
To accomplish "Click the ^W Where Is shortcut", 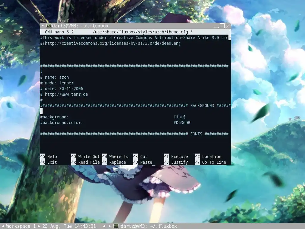I will coord(115,157).
